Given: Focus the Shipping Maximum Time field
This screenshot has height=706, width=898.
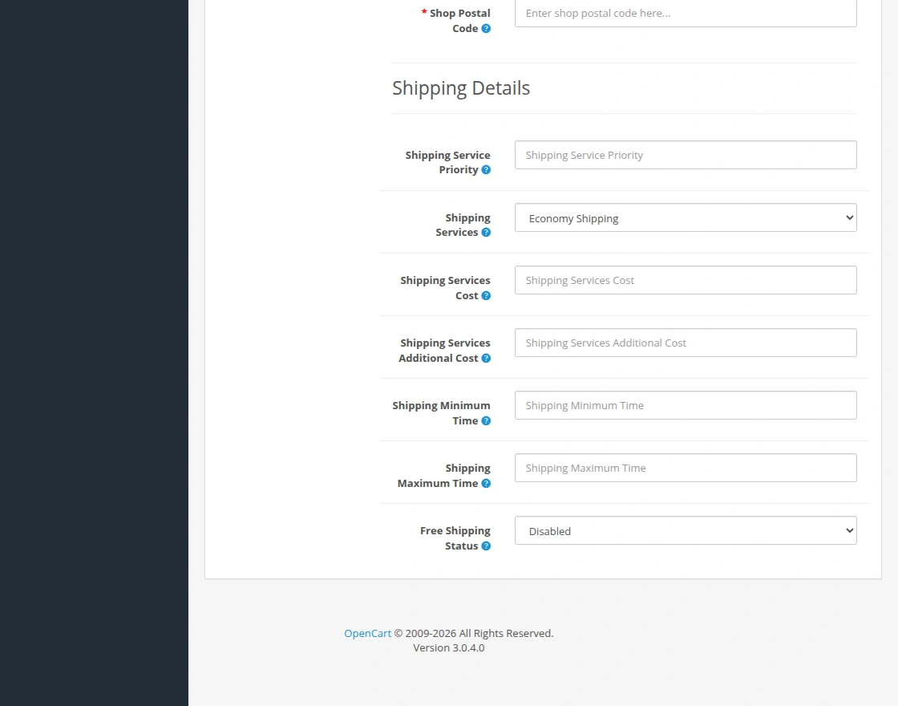Looking at the screenshot, I should 686,468.
